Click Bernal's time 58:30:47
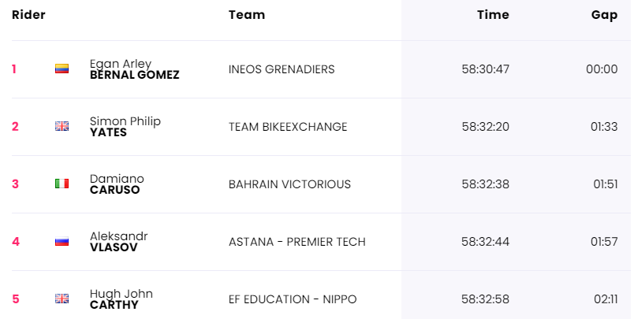The image size is (634, 319). tap(486, 69)
